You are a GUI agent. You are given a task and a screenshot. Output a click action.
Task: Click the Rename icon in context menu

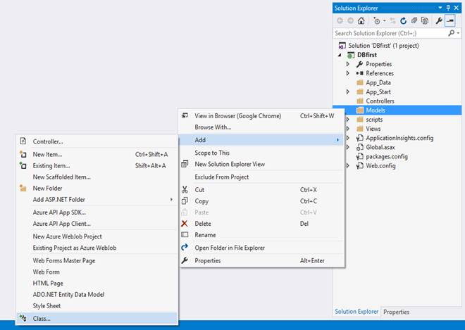point(185,234)
